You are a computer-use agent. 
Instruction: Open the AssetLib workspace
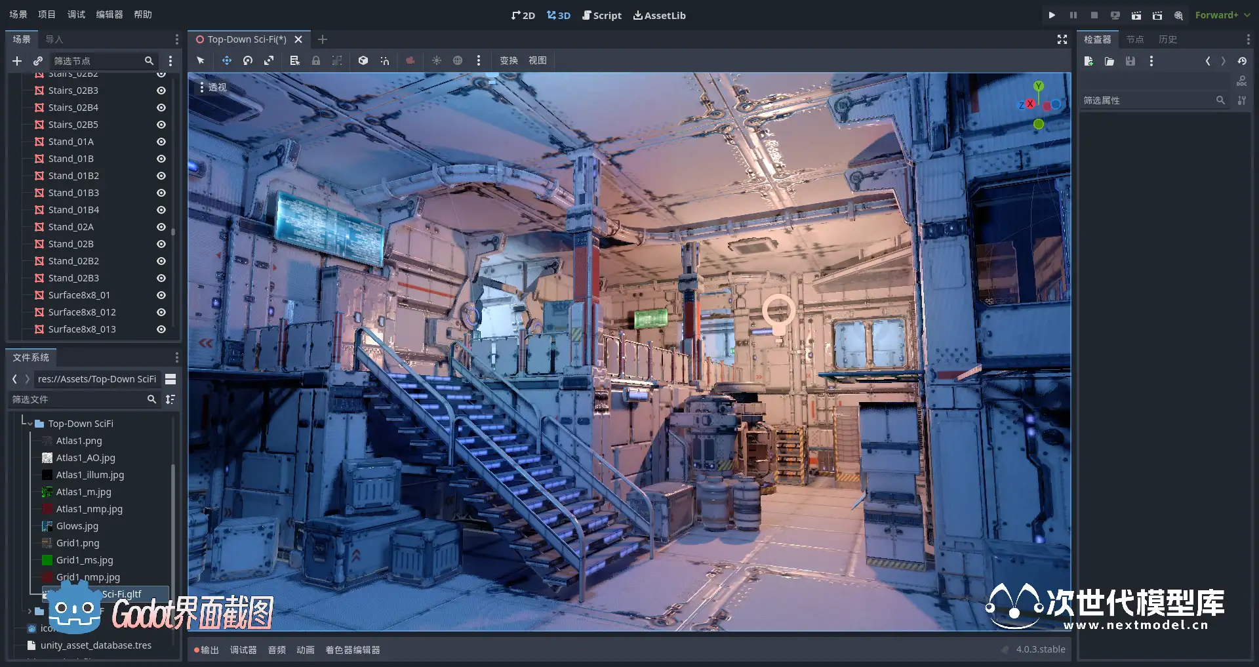pyautogui.click(x=659, y=15)
